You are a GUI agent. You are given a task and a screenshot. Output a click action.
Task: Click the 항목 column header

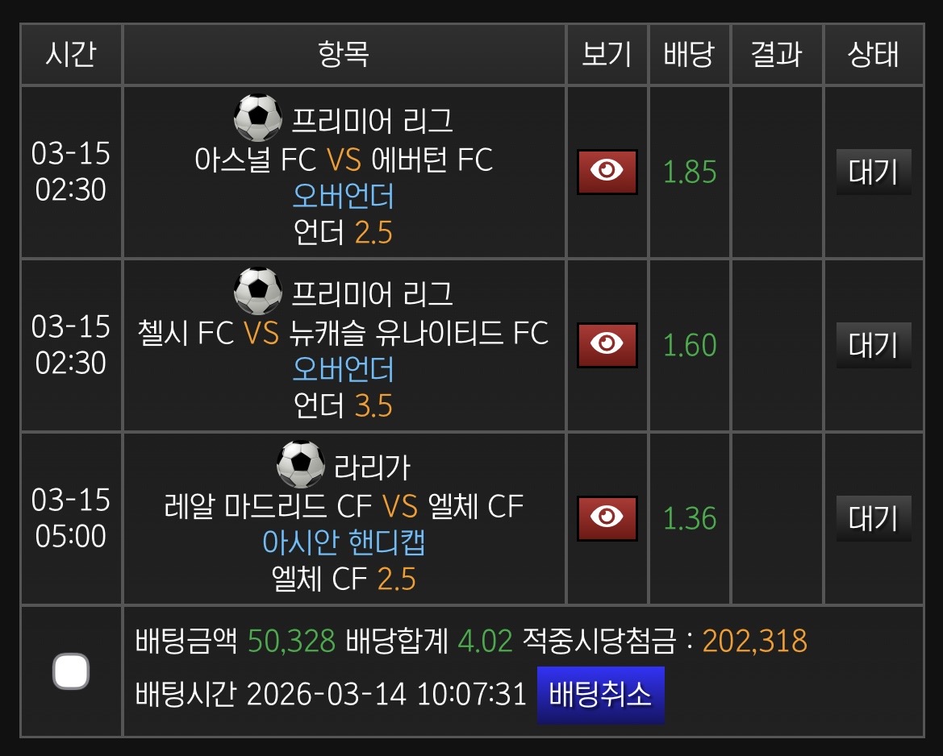coord(344,55)
